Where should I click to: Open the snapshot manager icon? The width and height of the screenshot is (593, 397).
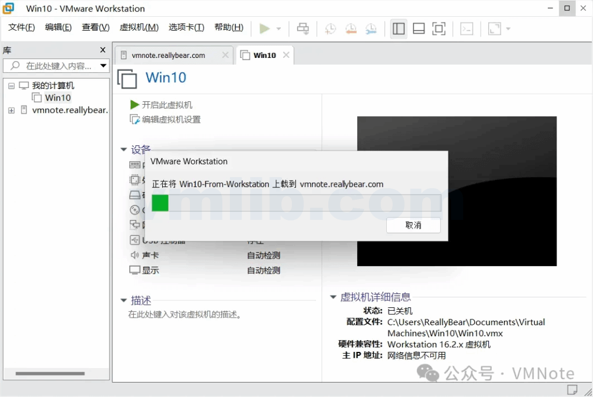(371, 28)
